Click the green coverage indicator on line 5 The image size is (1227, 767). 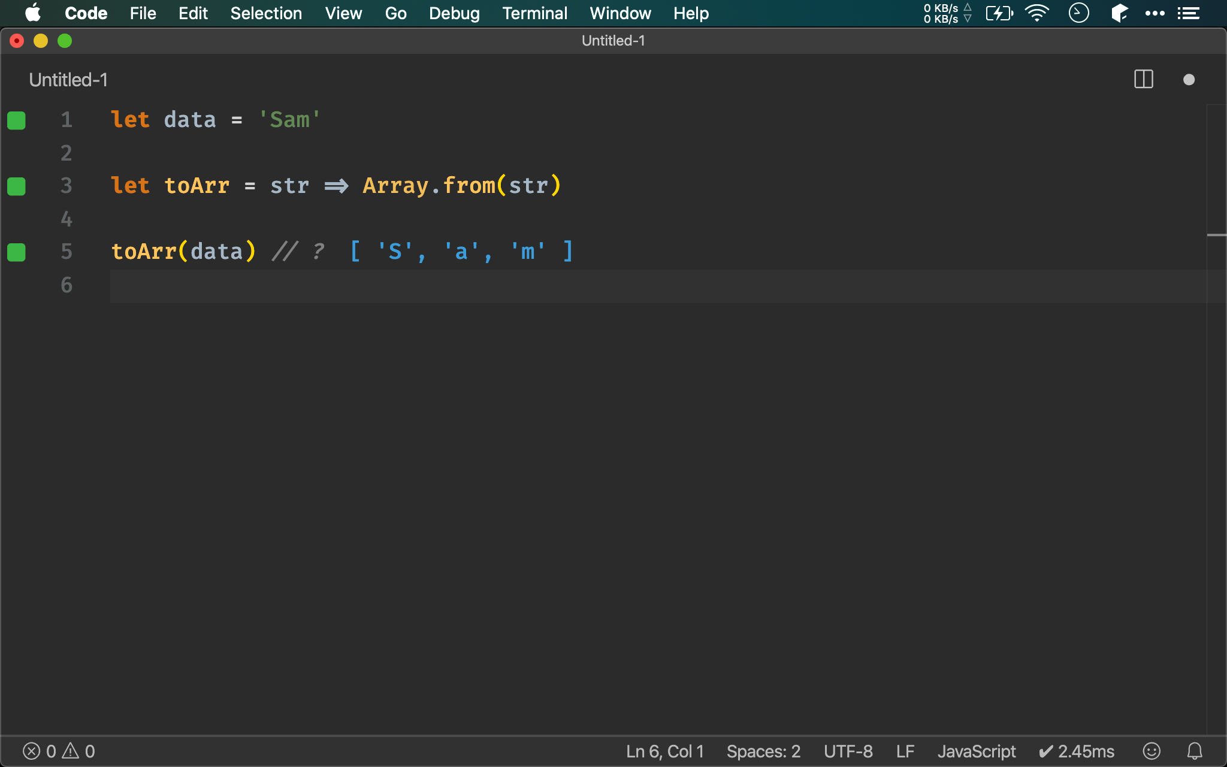pos(17,252)
